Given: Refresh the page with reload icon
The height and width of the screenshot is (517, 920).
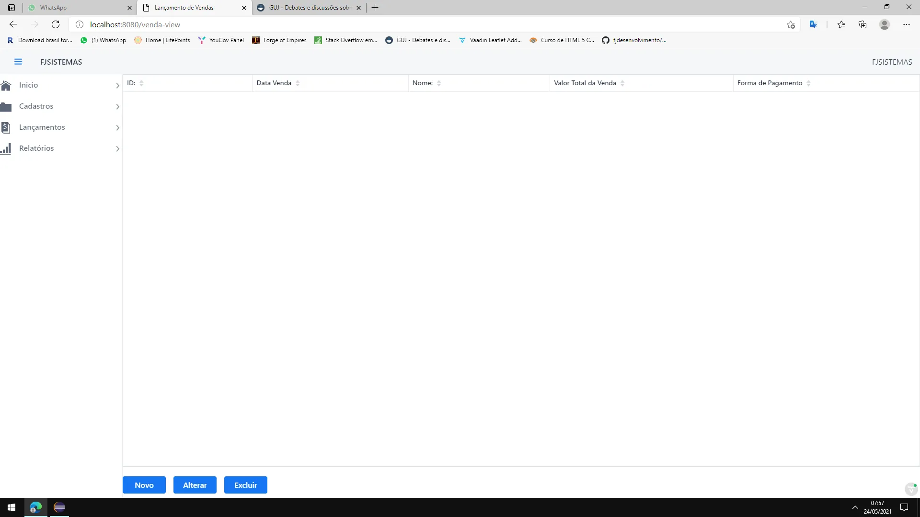Looking at the screenshot, I should [x=56, y=24].
